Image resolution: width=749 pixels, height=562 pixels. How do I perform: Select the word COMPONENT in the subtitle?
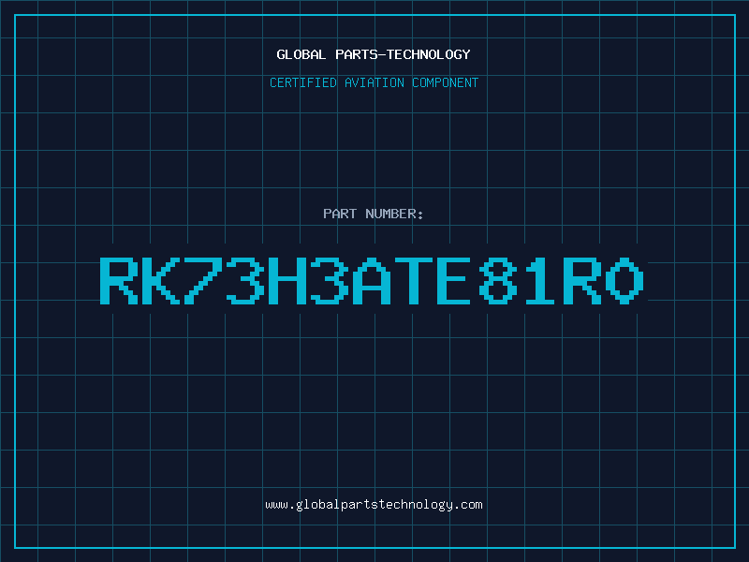coord(446,82)
